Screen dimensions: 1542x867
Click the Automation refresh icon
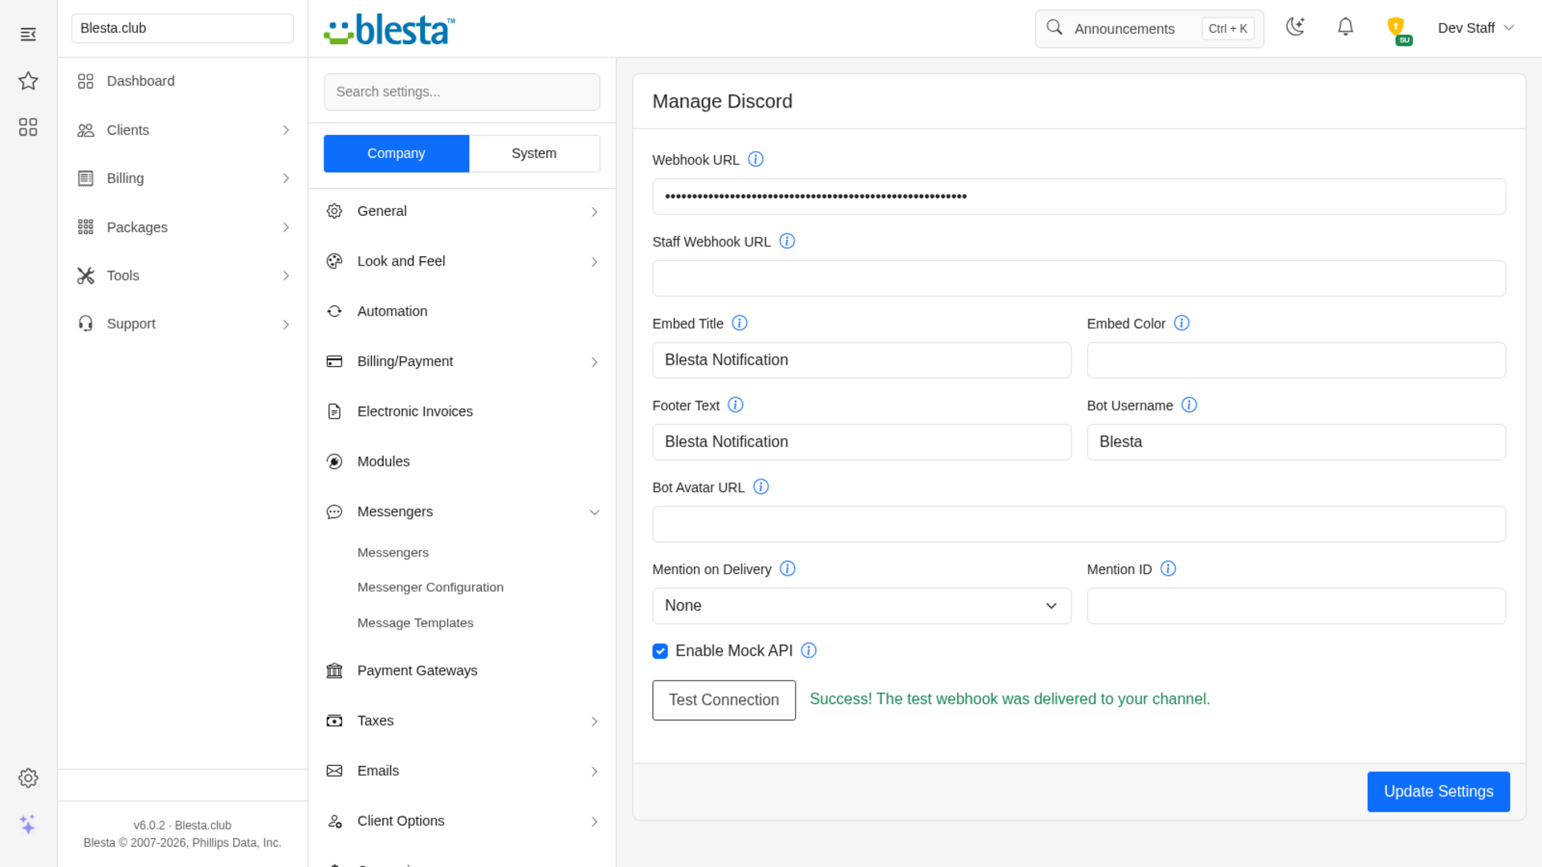point(334,311)
